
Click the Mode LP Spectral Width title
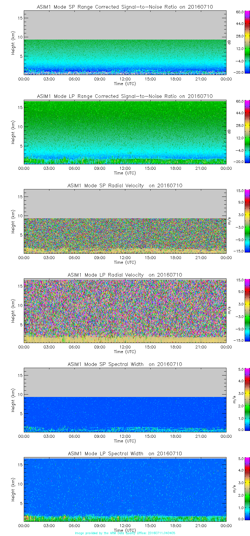125,454
